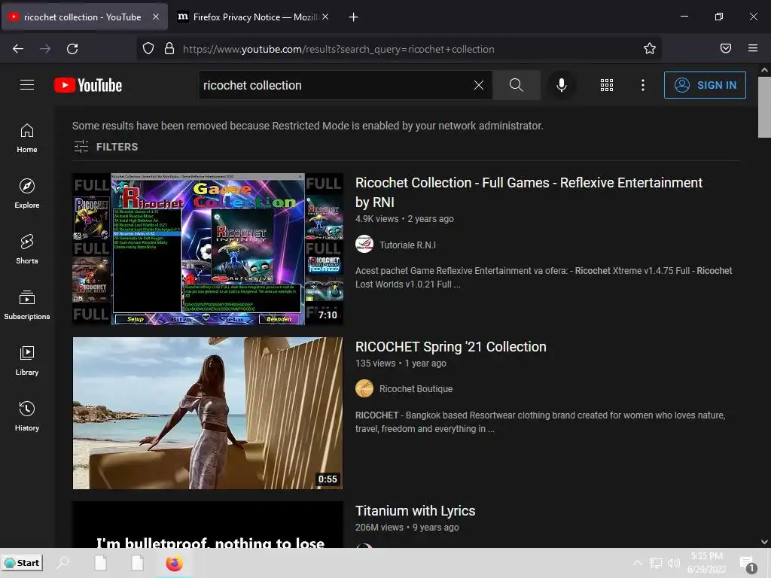Screen dimensions: 771x578
Task: Go to Home in the sidebar
Action: tap(27, 138)
